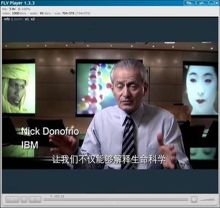Set video zoom to x1
Image resolution: width=220 pixels, height=208 pixels.
point(27,19)
